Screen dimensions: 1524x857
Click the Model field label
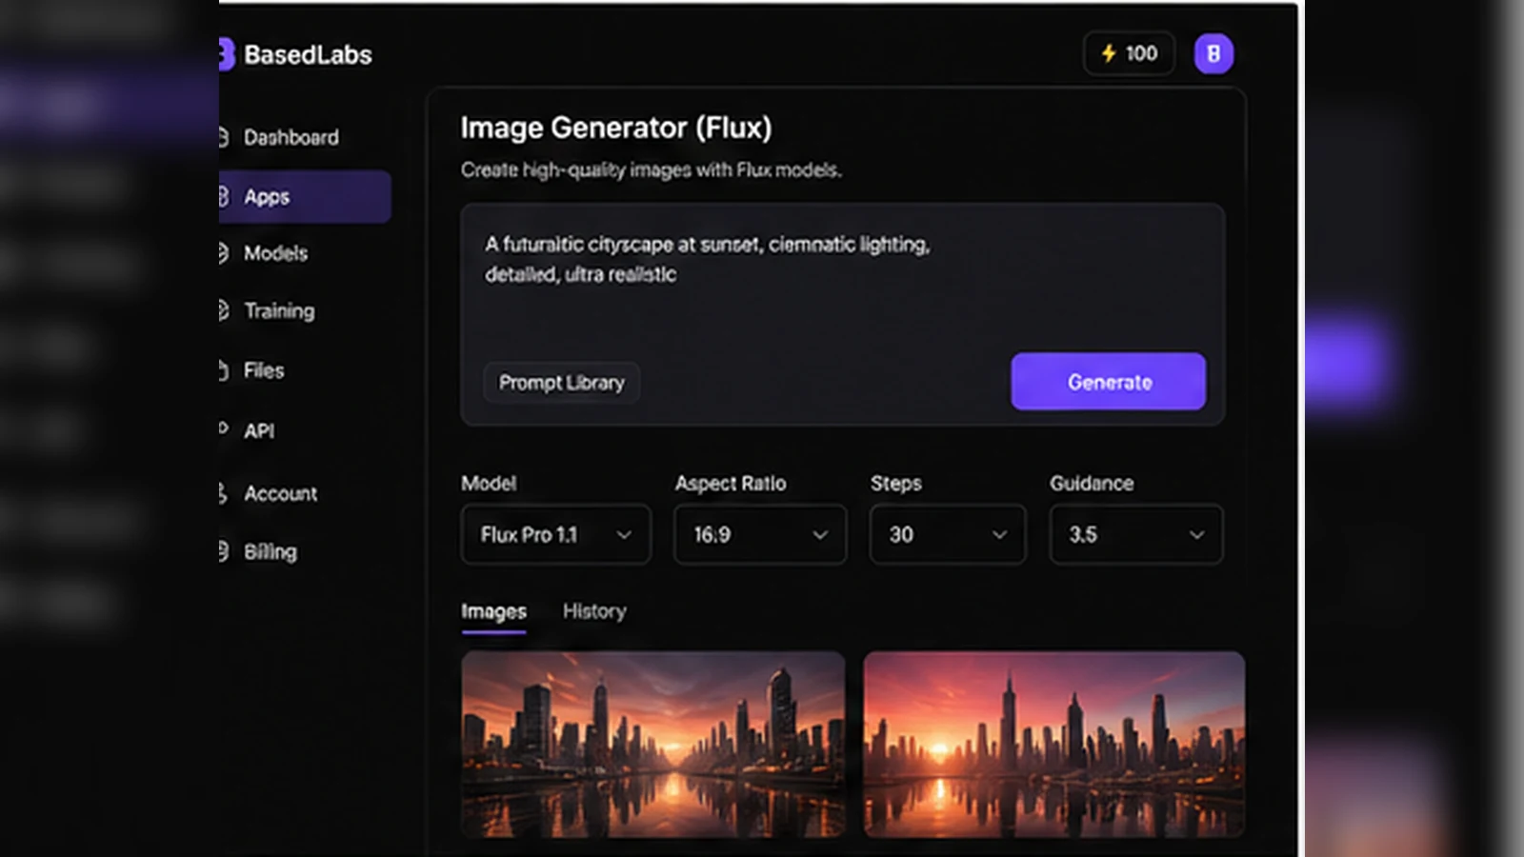pyautogui.click(x=489, y=484)
